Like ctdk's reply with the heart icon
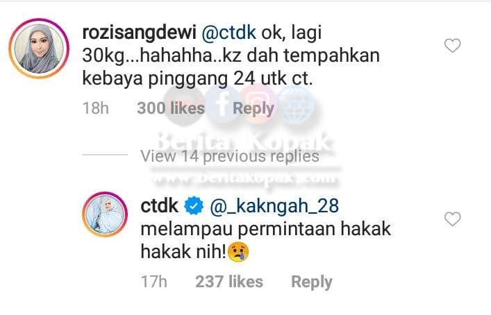Image resolution: width=491 pixels, height=315 pixels. coord(453,219)
